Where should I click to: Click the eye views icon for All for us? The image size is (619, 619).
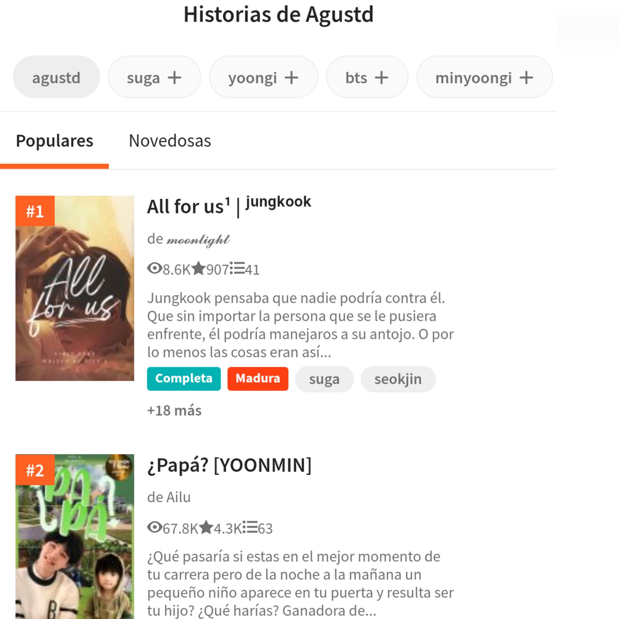tap(154, 268)
